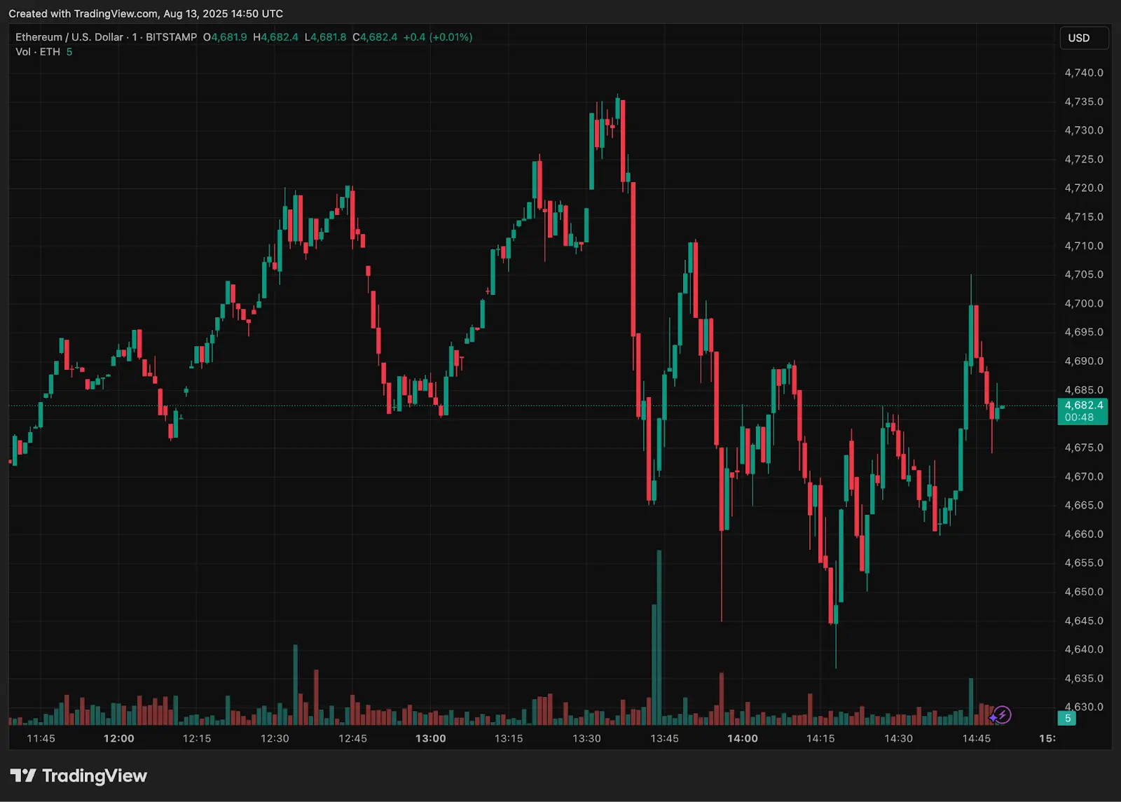1121x802 pixels.
Task: Click the green volume value 5 on axis
Action: coord(1067,718)
